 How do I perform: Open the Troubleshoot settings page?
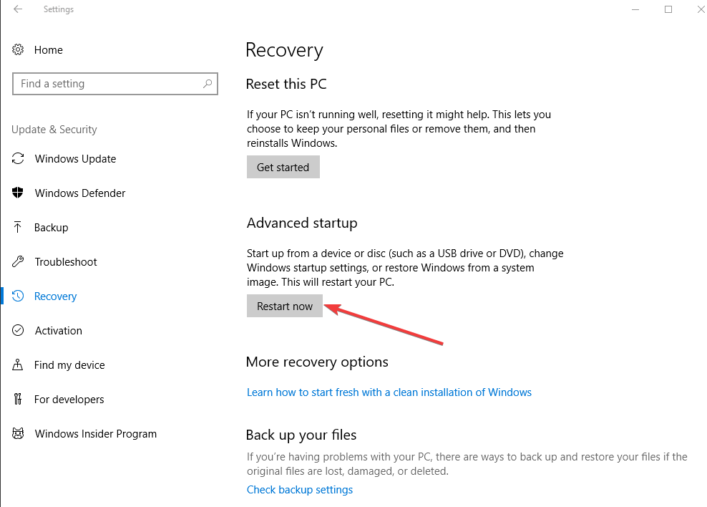click(66, 262)
